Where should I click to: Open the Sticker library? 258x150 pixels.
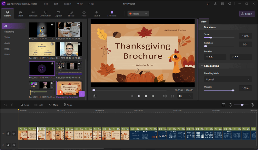tap(71, 14)
